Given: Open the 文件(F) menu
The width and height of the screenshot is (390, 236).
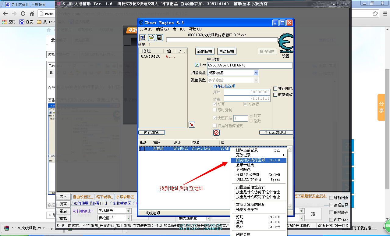Looking at the screenshot, I should pos(146,29).
